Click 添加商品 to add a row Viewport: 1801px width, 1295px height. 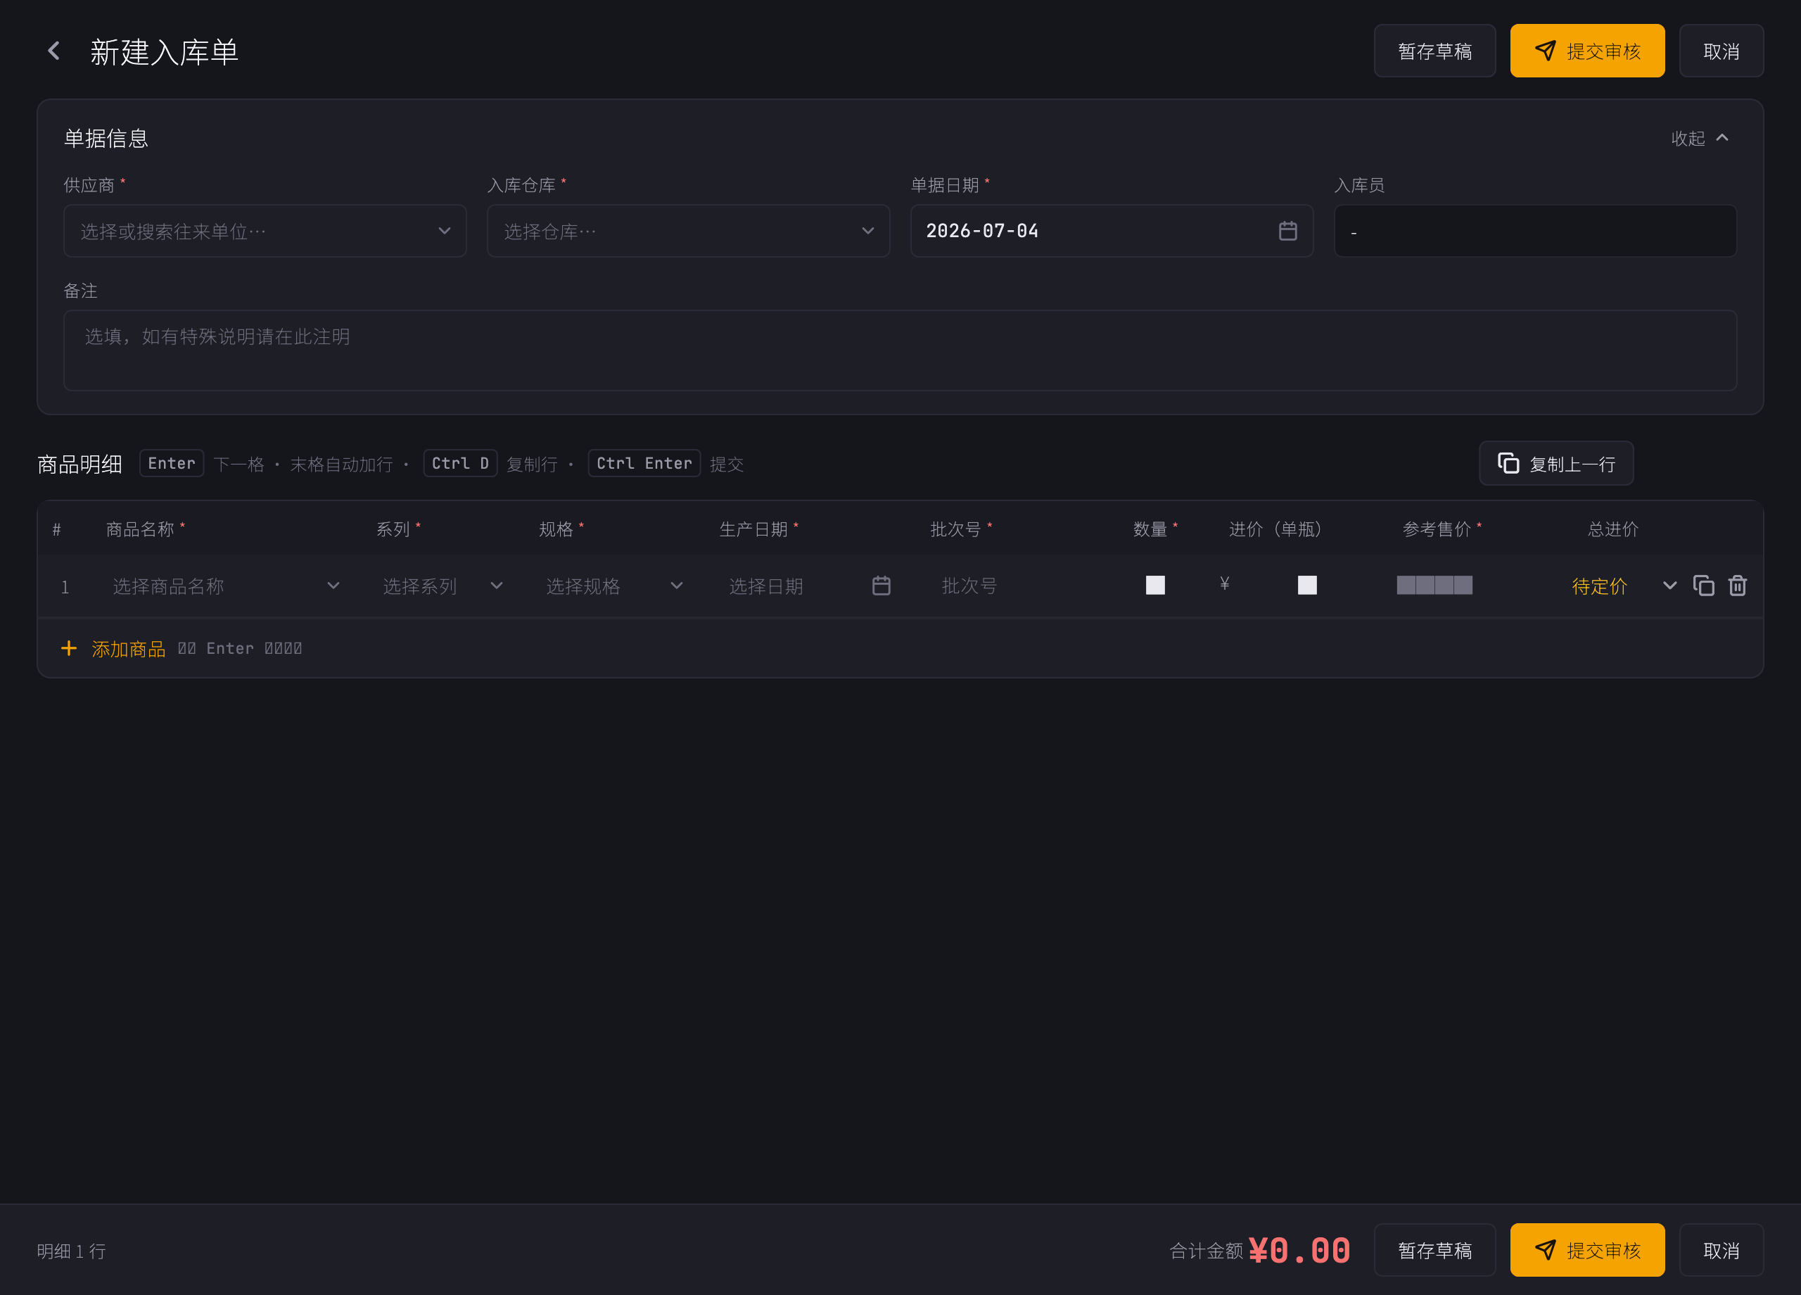click(113, 648)
